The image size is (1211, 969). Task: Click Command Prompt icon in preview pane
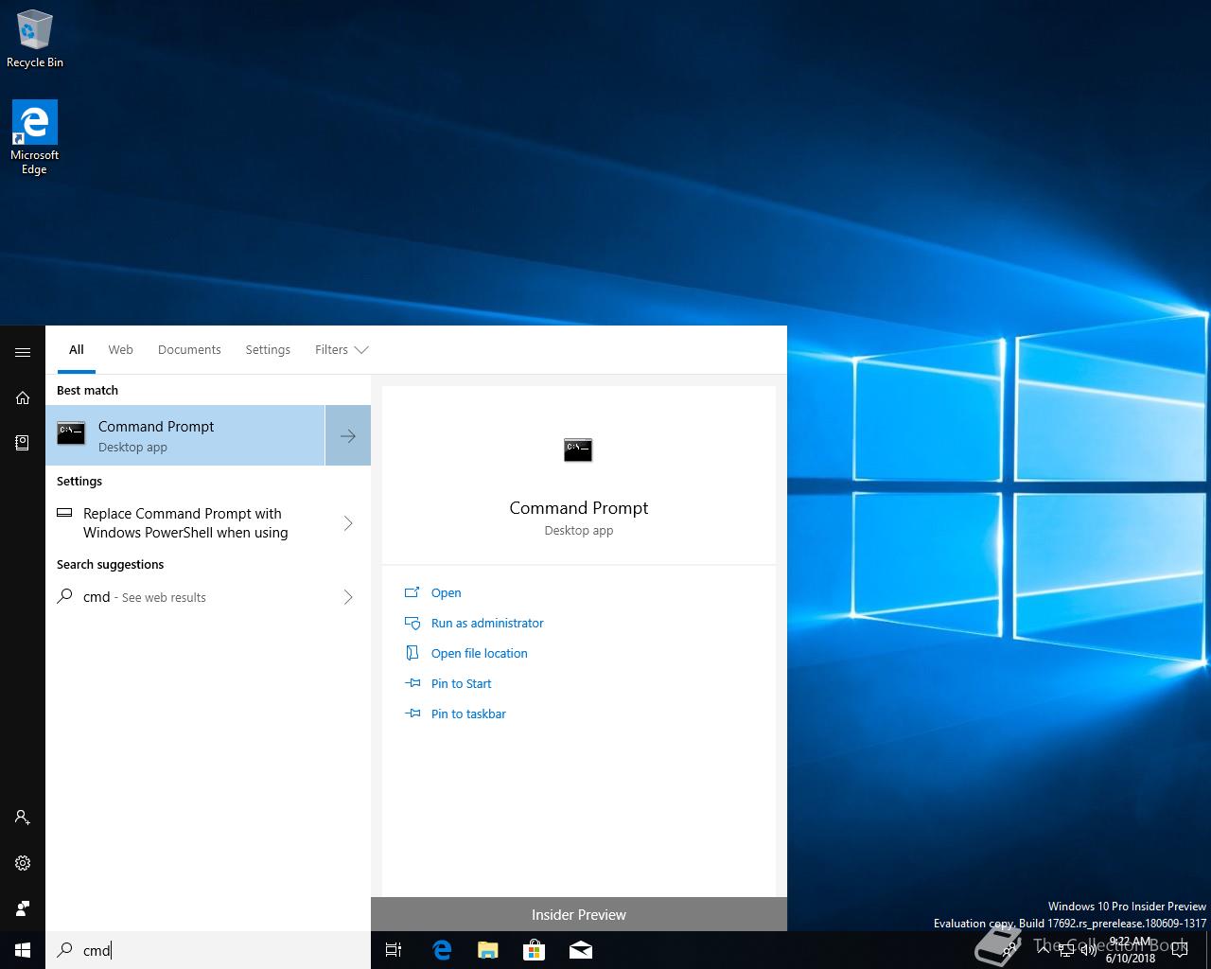click(578, 450)
